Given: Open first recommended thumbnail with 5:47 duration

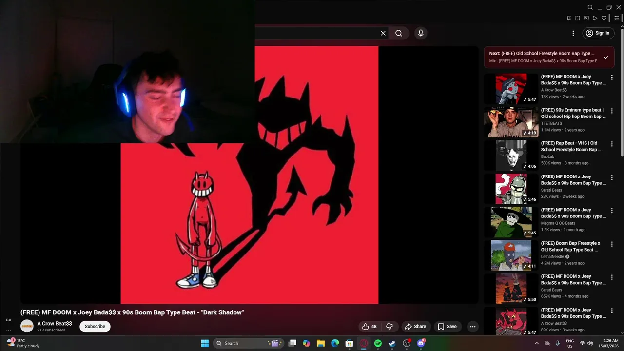Looking at the screenshot, I should click(x=511, y=89).
